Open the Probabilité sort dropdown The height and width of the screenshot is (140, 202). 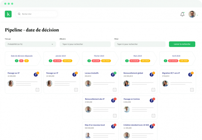[x=30, y=44]
